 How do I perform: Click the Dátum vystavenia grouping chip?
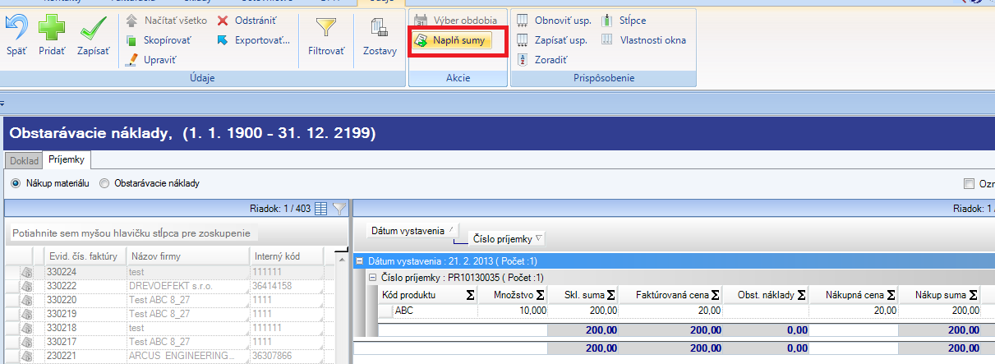412,231
